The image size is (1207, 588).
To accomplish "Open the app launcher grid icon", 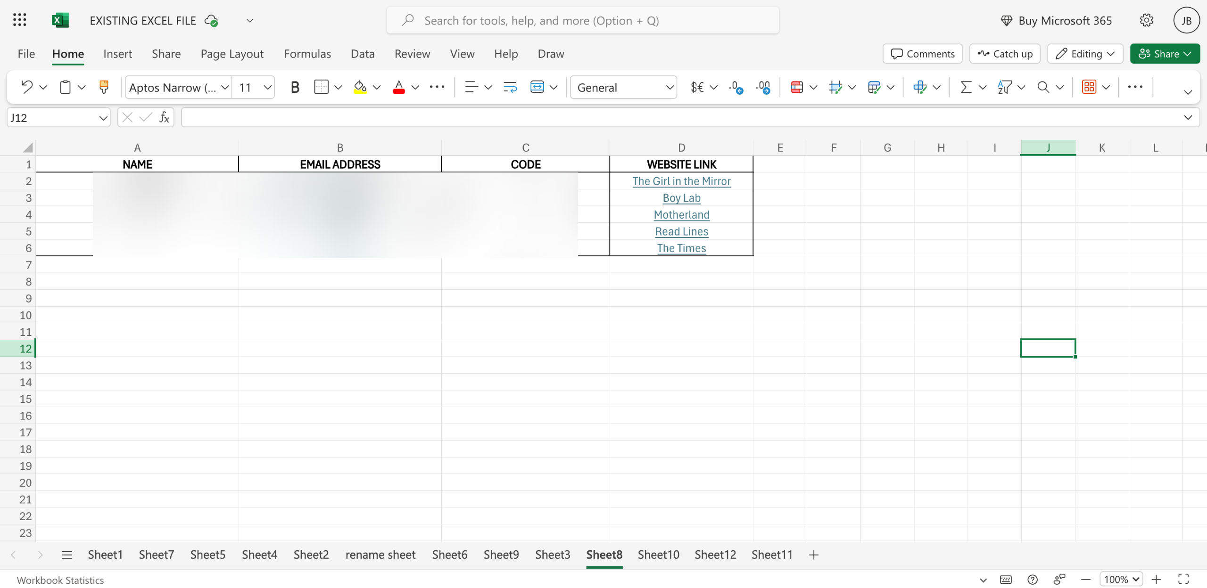I will point(19,20).
